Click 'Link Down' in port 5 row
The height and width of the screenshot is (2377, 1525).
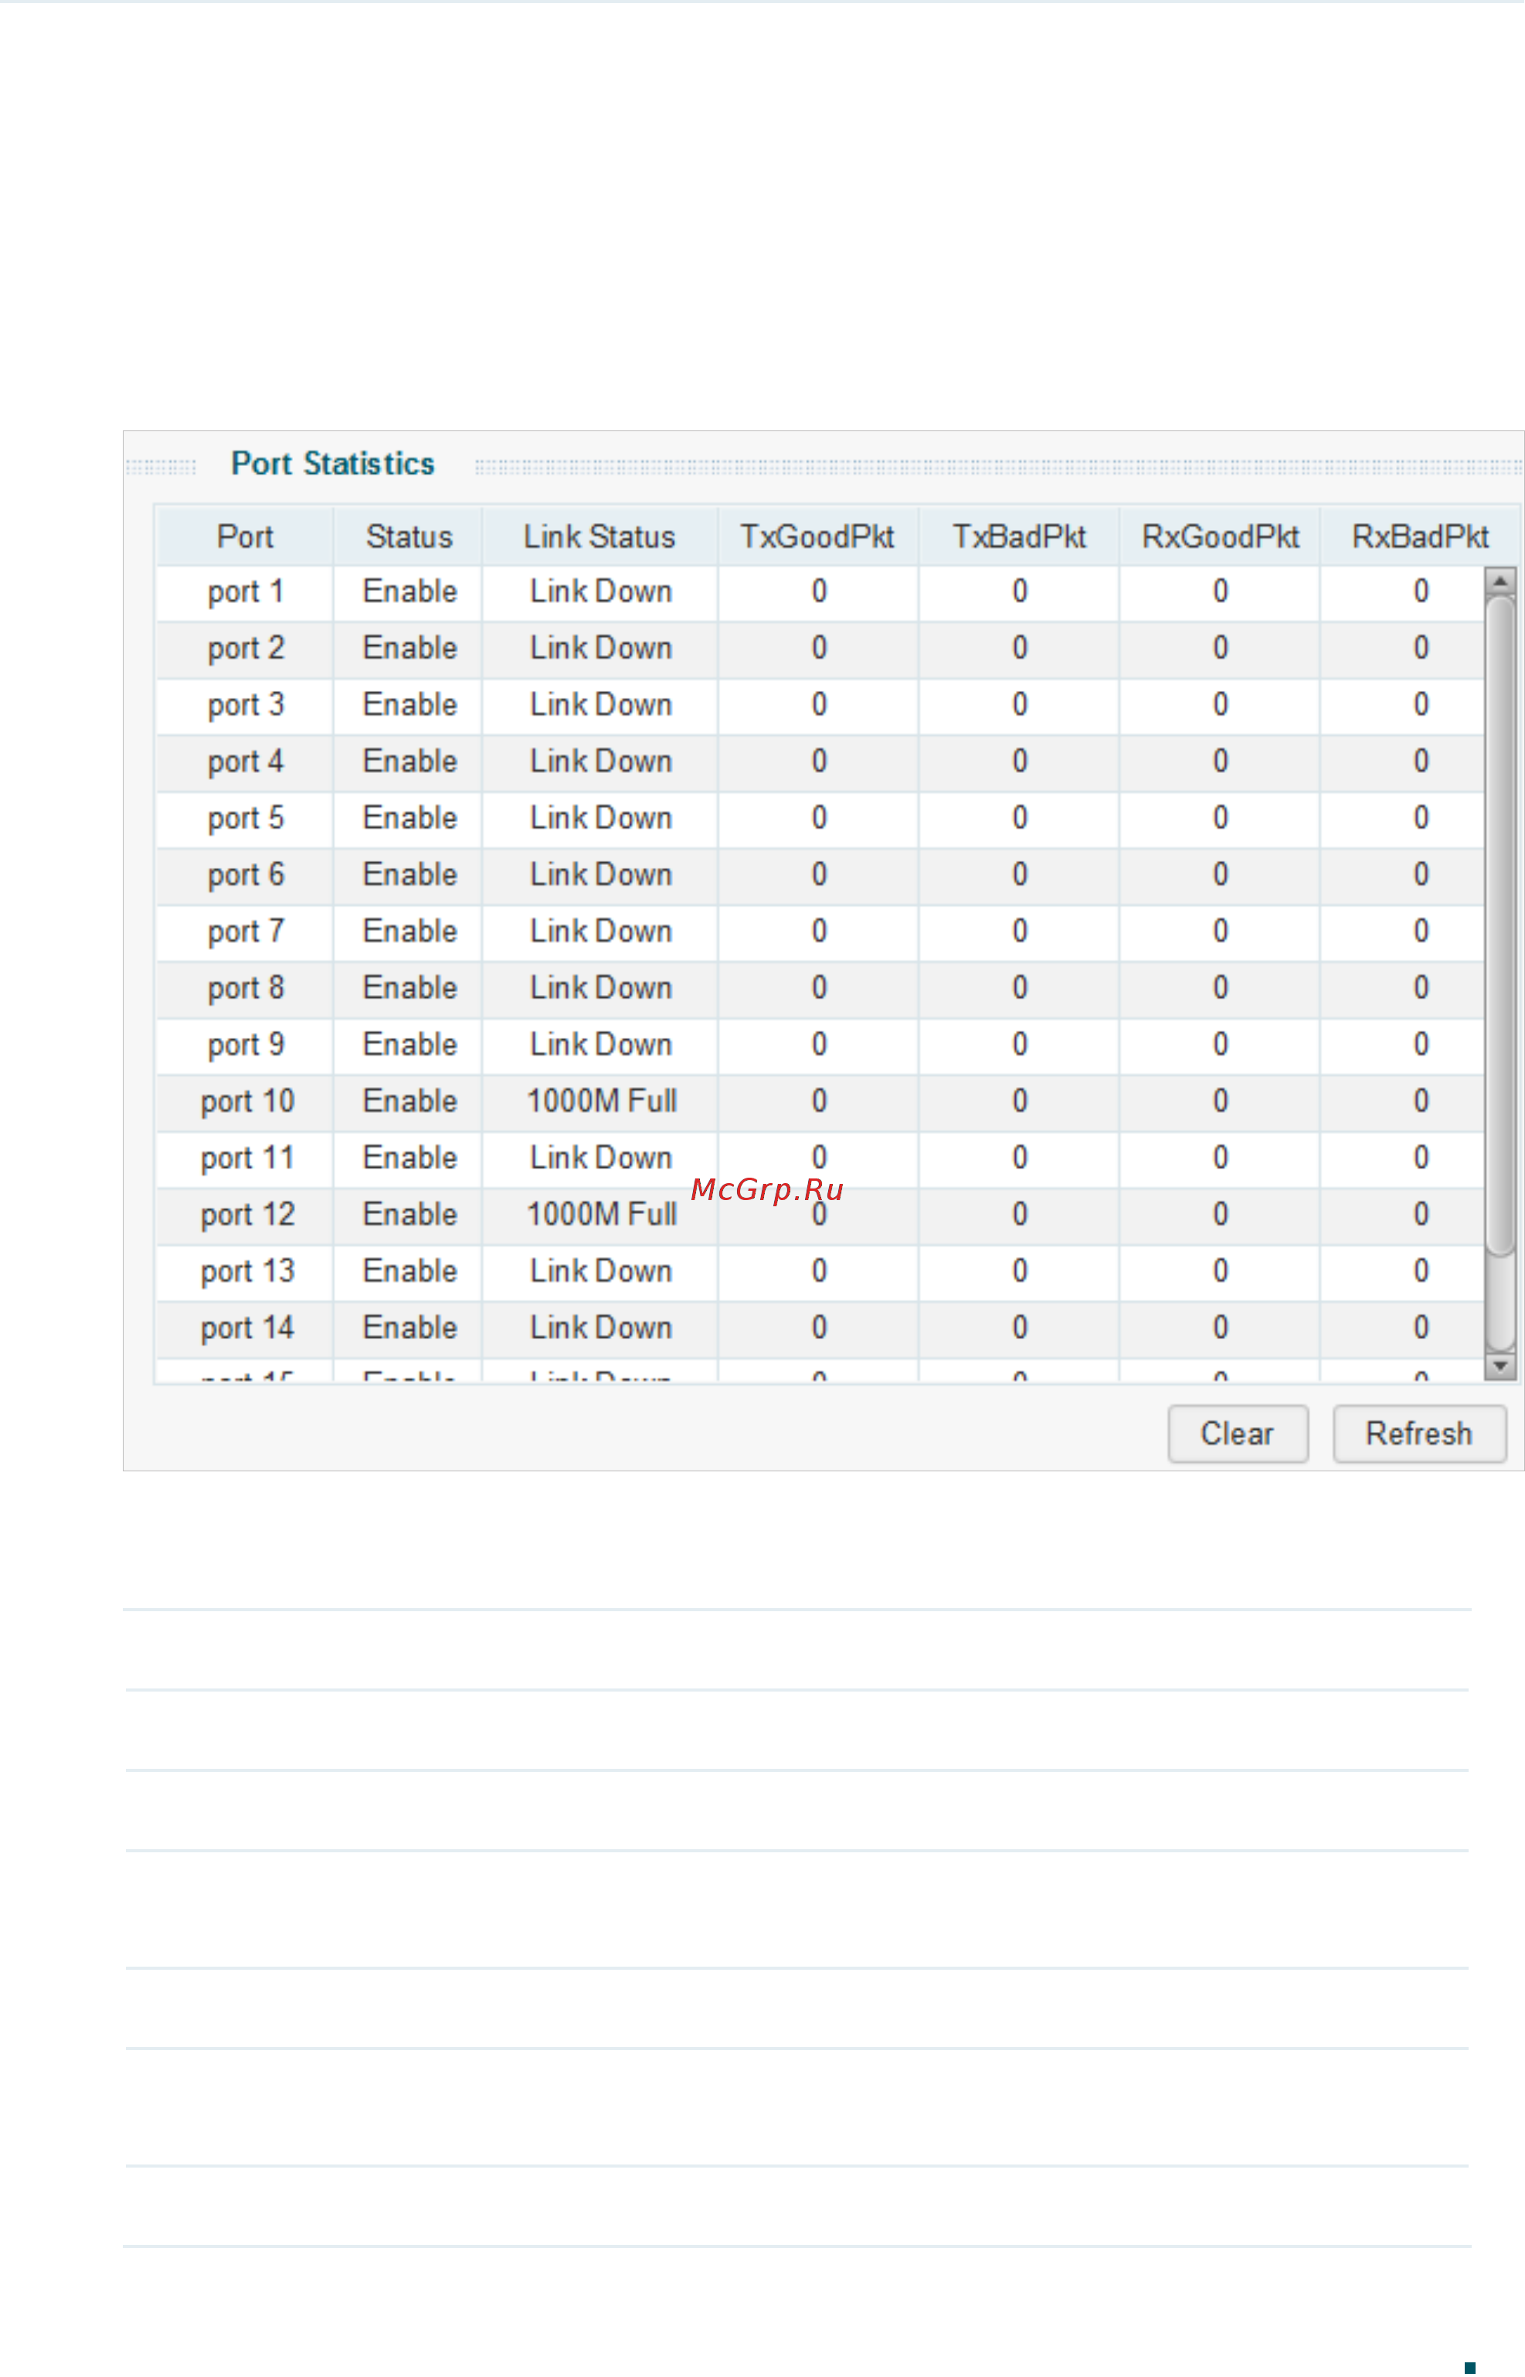pyautogui.click(x=601, y=818)
